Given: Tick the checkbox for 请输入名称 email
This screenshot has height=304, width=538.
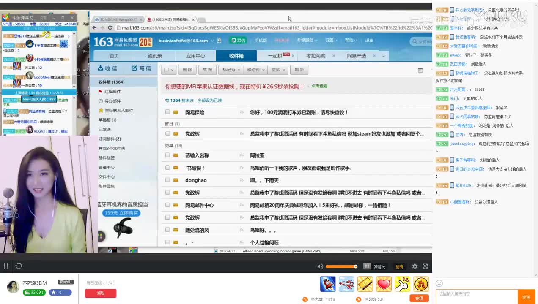Looking at the screenshot, I should (167, 155).
